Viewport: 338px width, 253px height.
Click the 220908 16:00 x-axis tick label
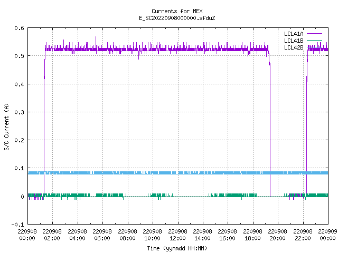(x=228, y=235)
